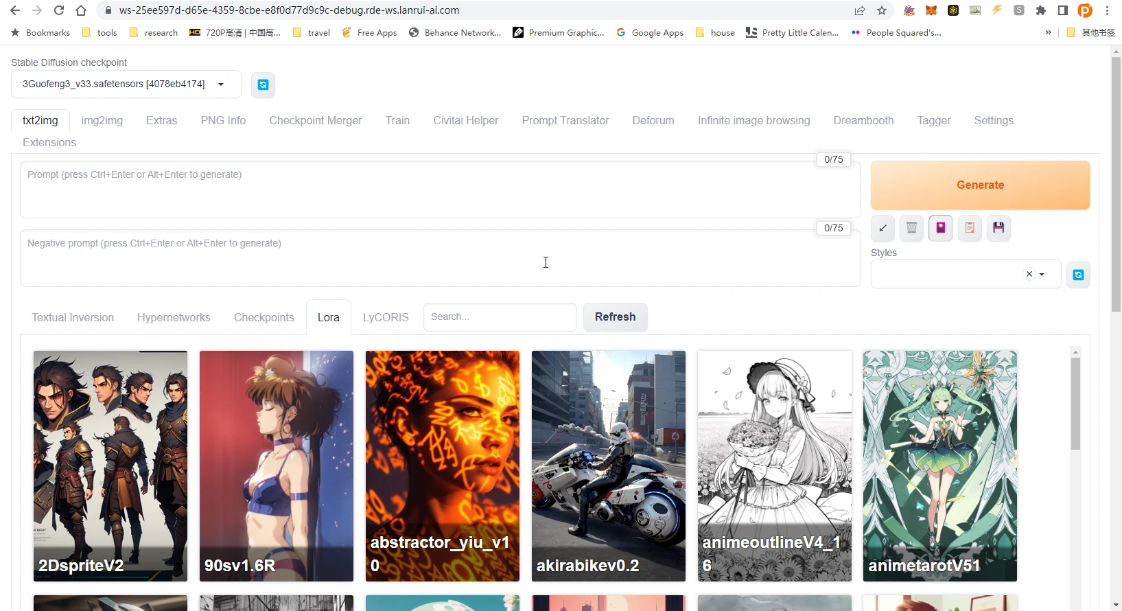The height and width of the screenshot is (611, 1122).
Task: Switch to the Hypernetworks tab
Action: click(x=174, y=317)
